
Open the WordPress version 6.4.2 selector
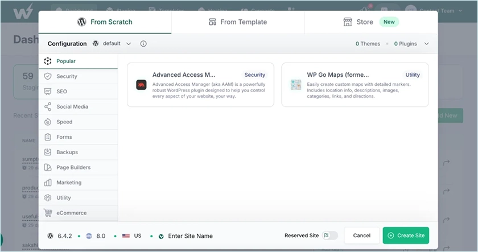[x=63, y=236]
